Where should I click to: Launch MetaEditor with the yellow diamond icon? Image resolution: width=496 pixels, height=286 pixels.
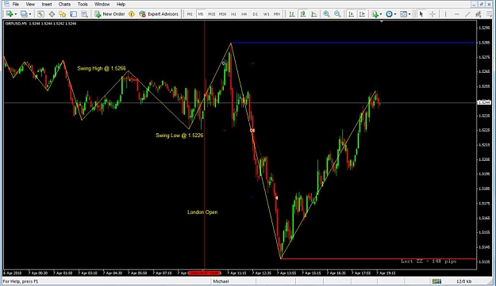click(132, 14)
